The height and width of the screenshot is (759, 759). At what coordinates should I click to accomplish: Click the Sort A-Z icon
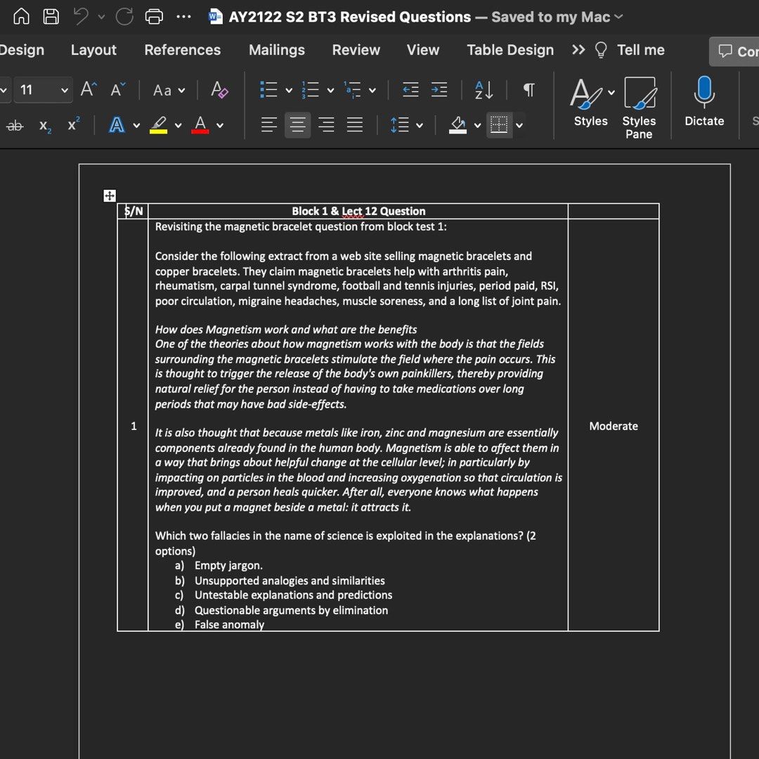(484, 90)
